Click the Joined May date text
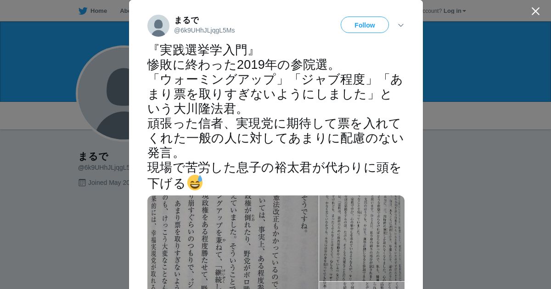 click(109, 183)
